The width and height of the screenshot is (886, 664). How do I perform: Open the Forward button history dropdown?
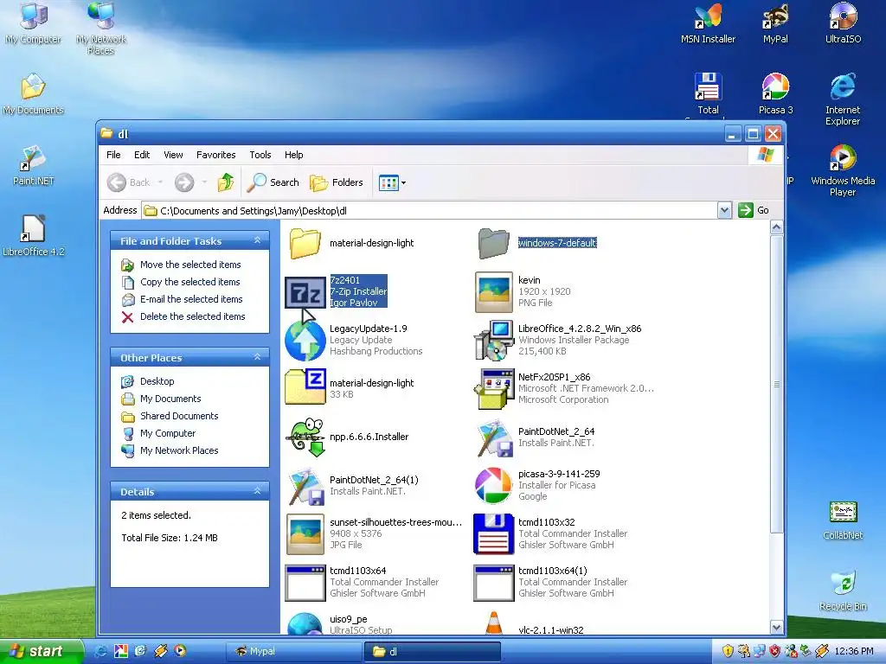[x=204, y=182]
